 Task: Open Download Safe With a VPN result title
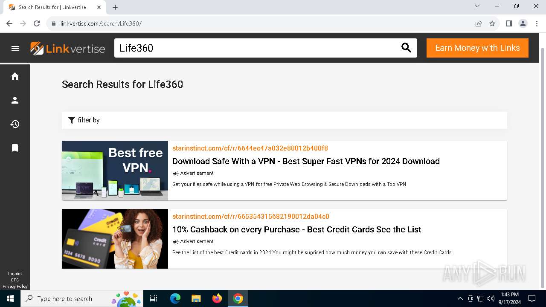[x=306, y=161]
